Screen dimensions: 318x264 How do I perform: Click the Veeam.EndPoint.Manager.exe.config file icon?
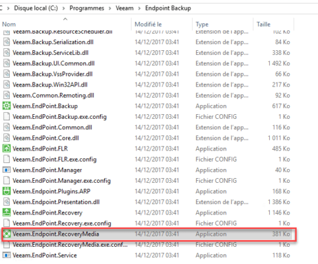tap(7, 181)
